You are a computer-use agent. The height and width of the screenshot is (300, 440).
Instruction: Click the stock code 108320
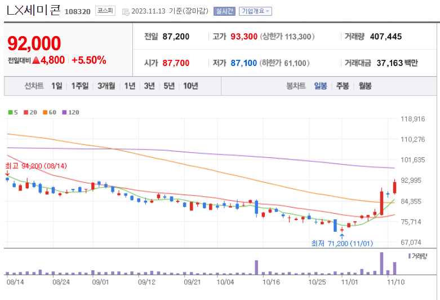[x=77, y=11]
